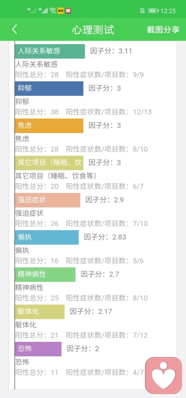This screenshot has height=398, width=186.
Task: Select the yellow-green 躯体化 bar
Action: click(x=40, y=312)
